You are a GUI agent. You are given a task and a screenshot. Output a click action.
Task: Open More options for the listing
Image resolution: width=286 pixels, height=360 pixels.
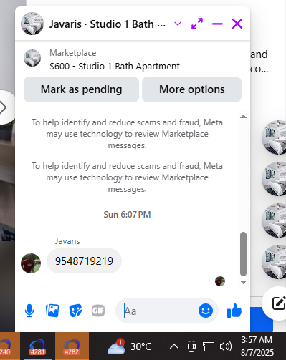tap(191, 89)
